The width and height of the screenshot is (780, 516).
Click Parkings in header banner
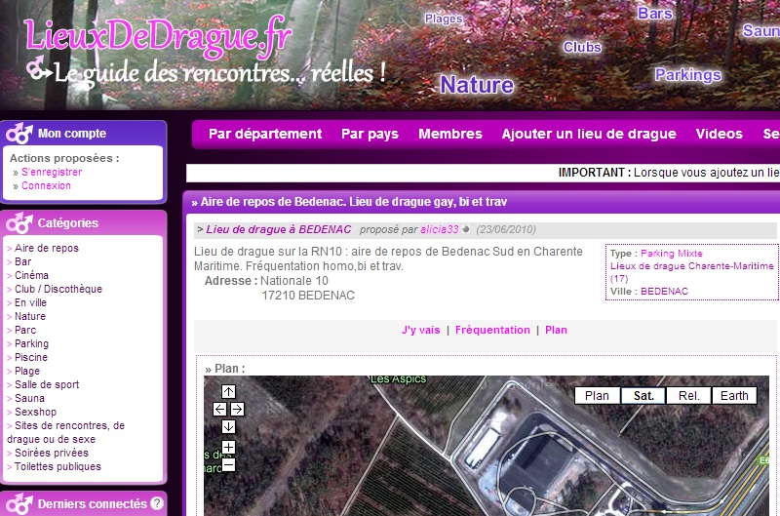pos(688,75)
